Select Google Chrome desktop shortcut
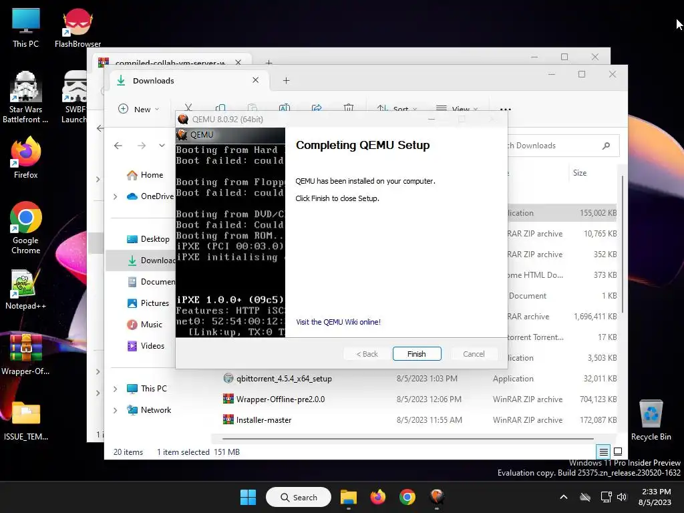Viewport: 684px width, 513px height. pyautogui.click(x=25, y=227)
